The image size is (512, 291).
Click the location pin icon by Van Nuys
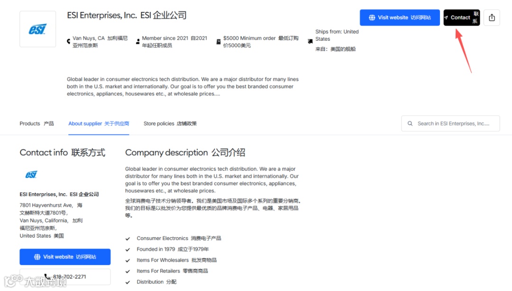pos(68,41)
